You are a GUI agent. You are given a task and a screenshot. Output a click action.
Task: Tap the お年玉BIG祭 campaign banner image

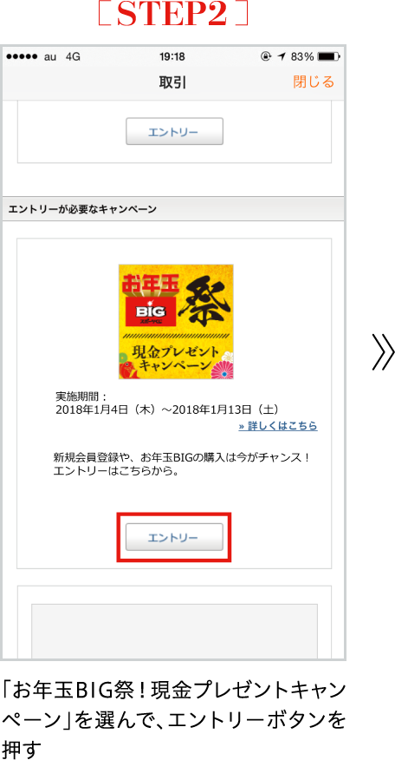click(x=176, y=321)
